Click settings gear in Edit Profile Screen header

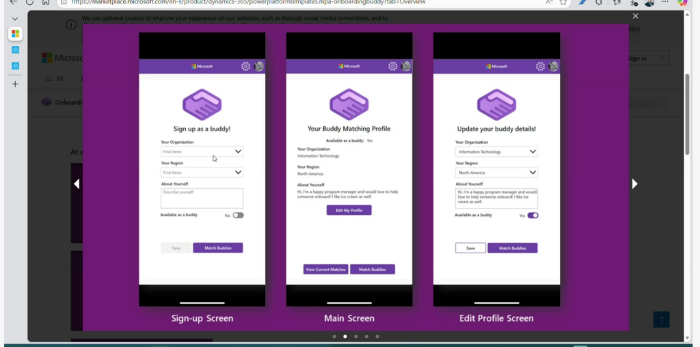[x=540, y=66]
